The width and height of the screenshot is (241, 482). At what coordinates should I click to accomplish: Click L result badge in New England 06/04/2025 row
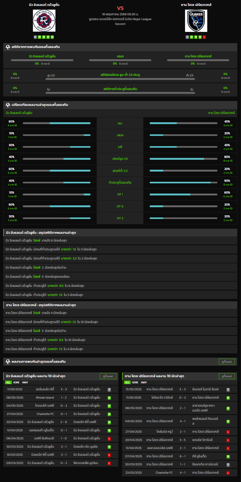point(109,439)
